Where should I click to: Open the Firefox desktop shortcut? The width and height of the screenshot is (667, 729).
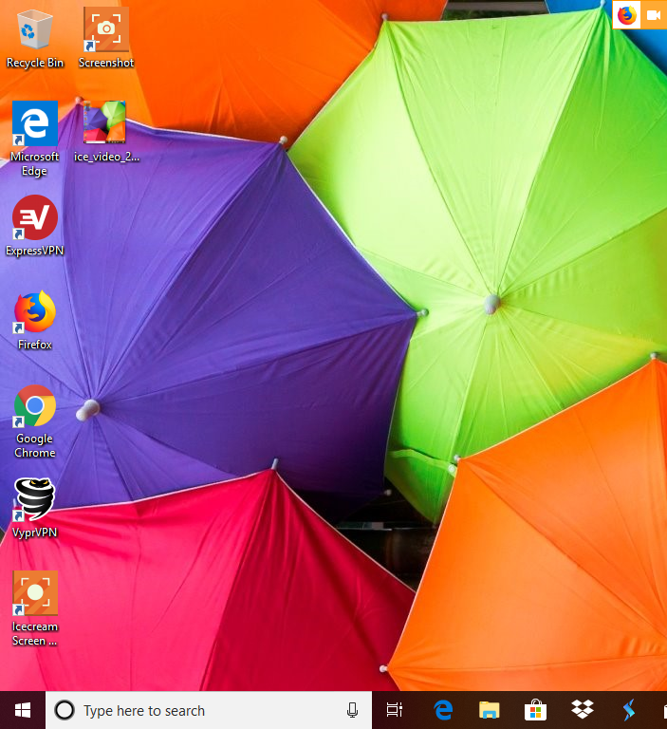point(35,311)
